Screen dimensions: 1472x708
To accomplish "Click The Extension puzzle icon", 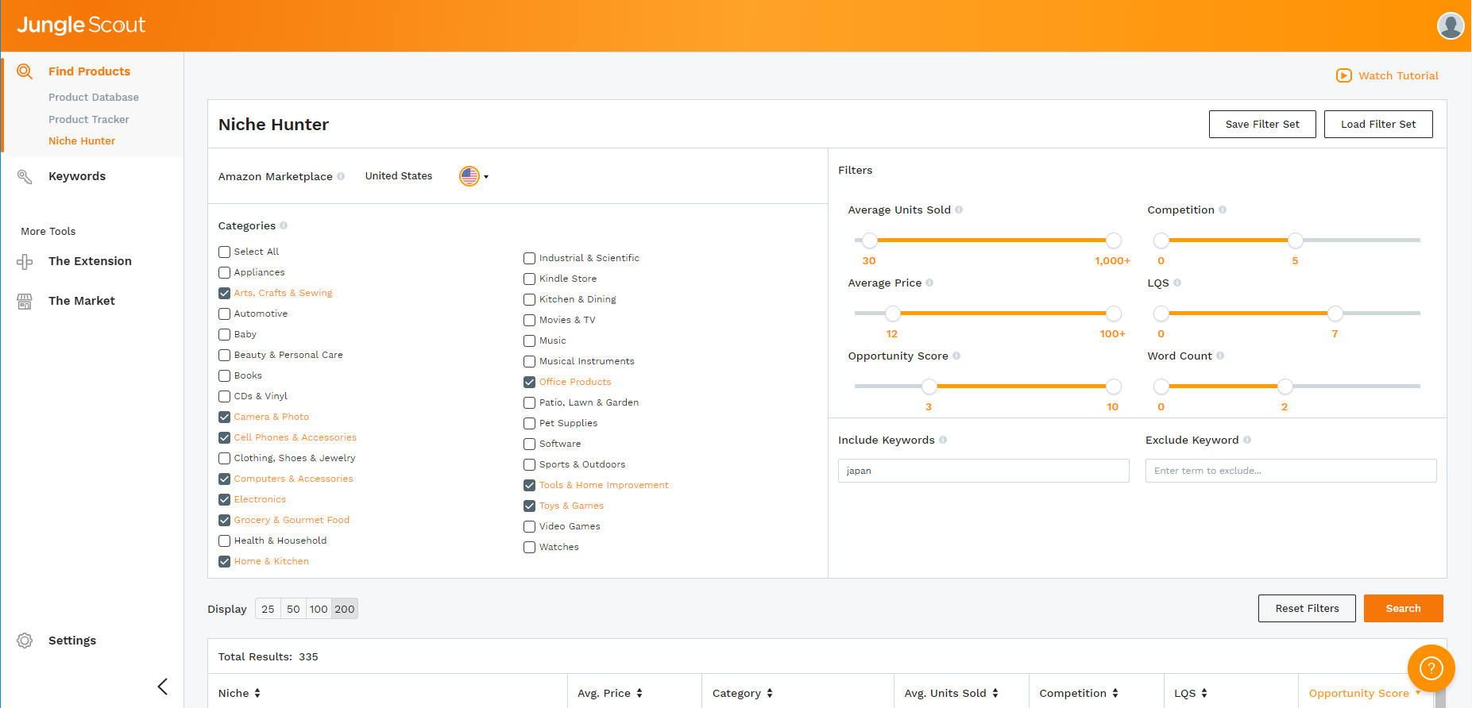I will point(25,261).
